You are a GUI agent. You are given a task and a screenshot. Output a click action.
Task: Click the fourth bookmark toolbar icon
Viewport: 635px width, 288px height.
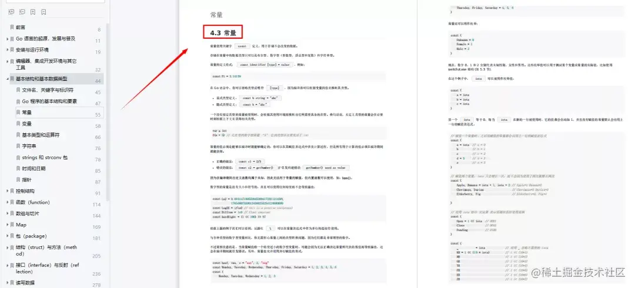tap(44, 12)
